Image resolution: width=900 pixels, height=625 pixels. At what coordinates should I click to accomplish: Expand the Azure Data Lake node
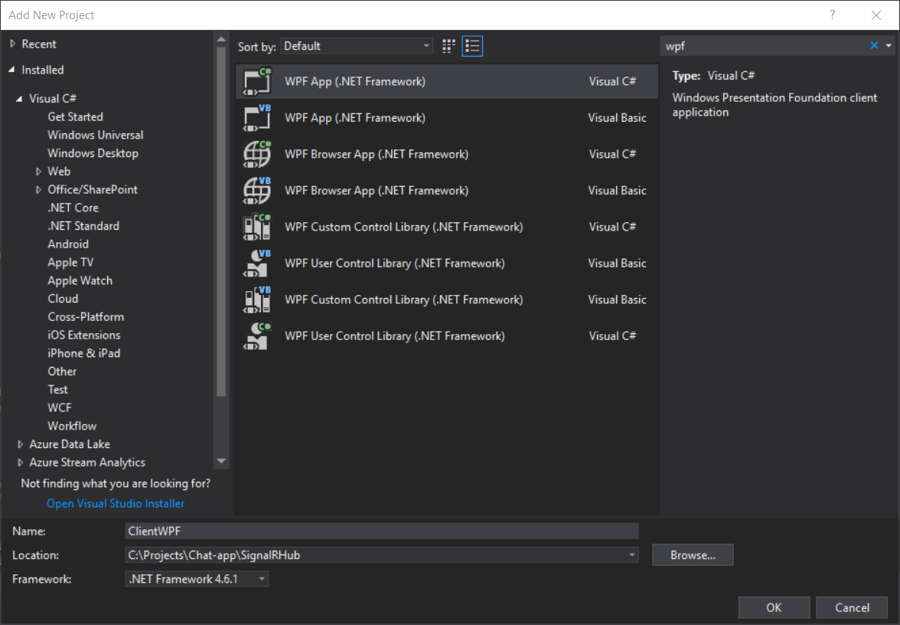[20, 444]
